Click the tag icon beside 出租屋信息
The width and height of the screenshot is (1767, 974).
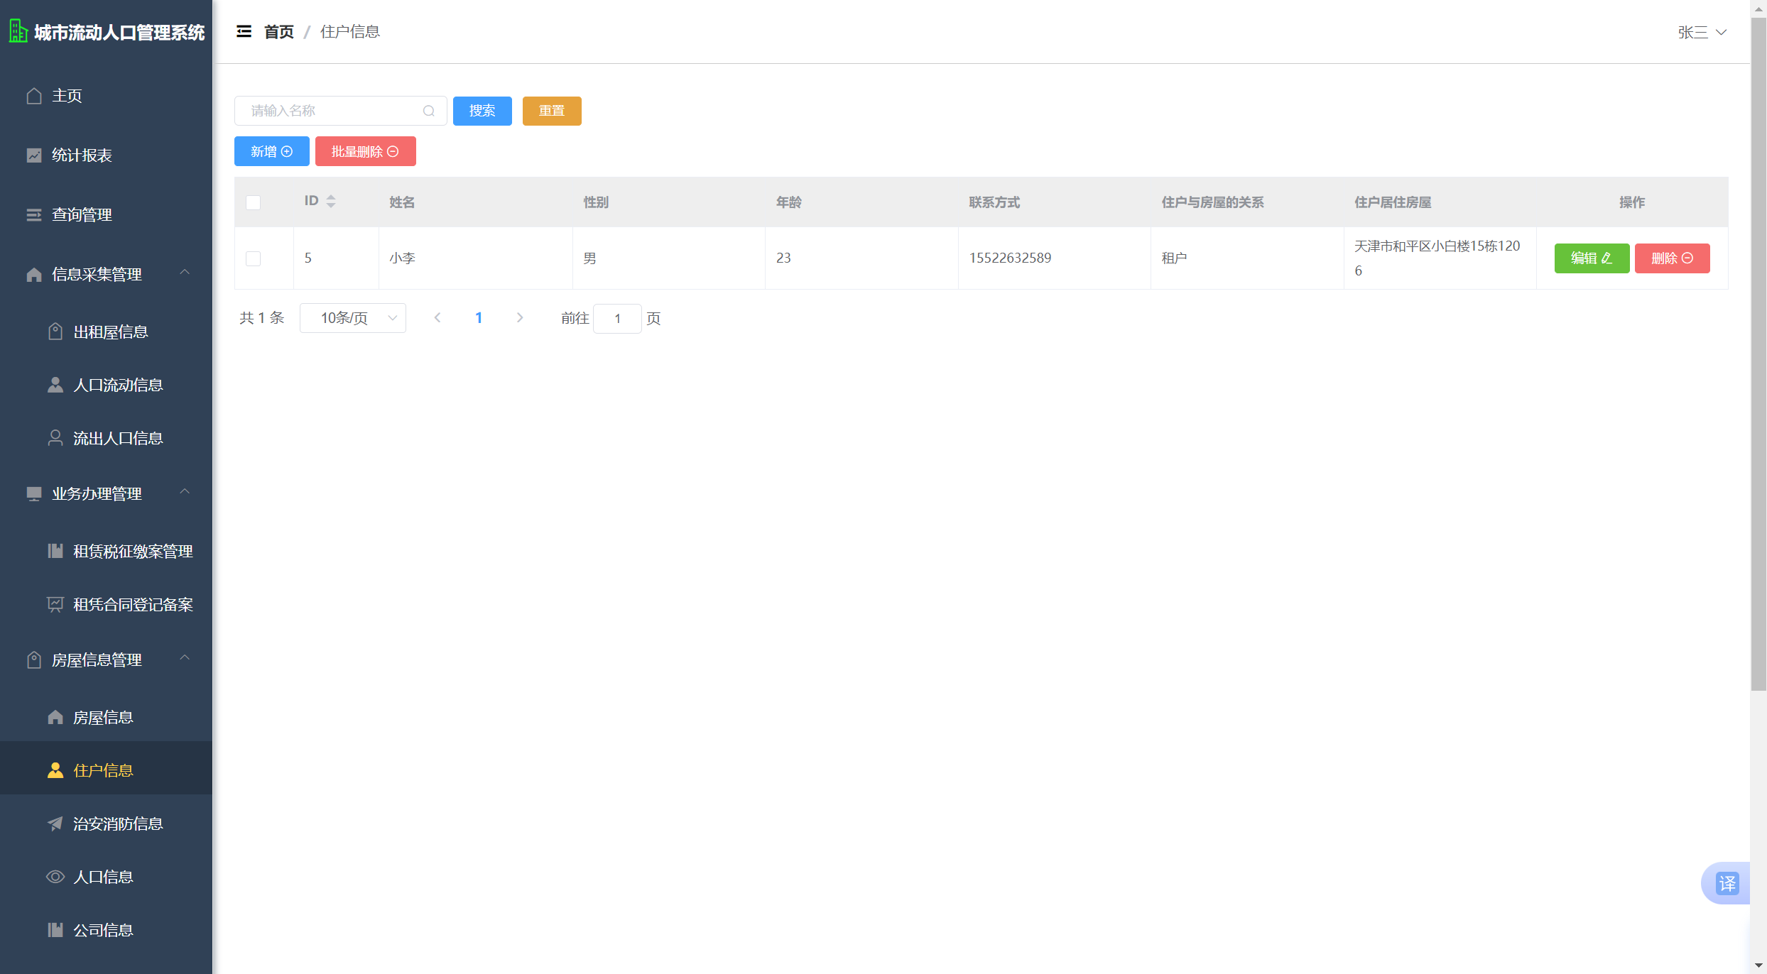[x=55, y=332]
